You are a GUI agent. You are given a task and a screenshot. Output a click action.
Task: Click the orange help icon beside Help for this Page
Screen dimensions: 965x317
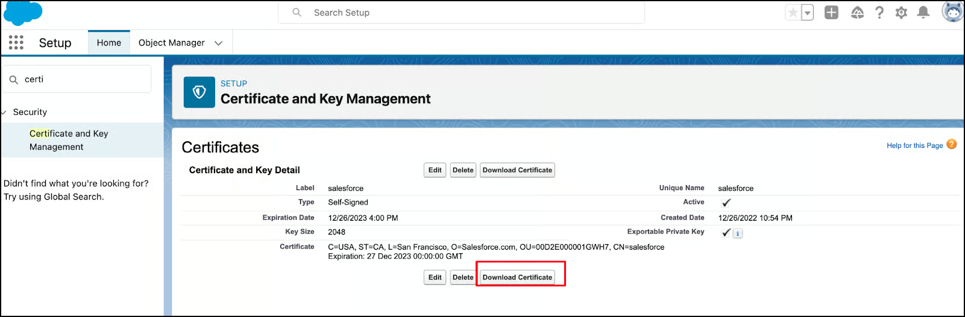point(952,144)
